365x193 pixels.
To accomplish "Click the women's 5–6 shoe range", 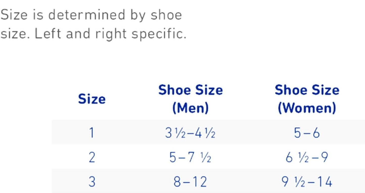I will (307, 133).
